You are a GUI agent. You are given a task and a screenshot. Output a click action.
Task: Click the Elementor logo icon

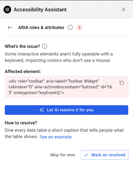coord(7,10)
